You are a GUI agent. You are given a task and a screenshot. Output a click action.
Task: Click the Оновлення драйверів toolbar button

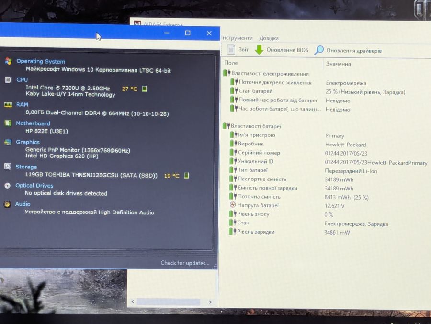click(x=348, y=50)
